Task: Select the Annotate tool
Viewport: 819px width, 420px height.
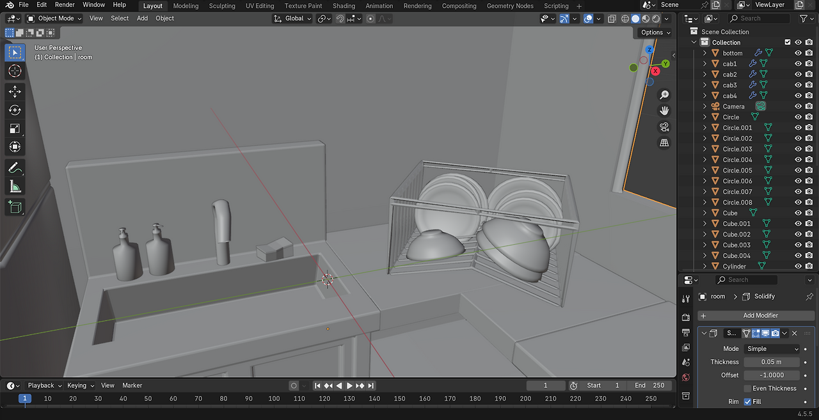Action: pos(15,167)
